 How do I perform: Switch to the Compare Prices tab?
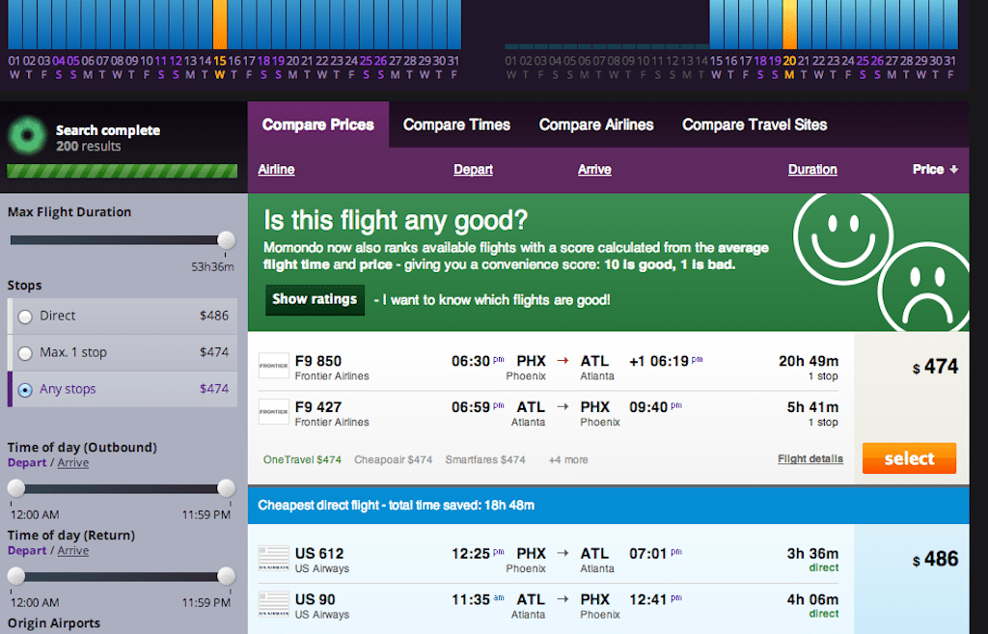[x=318, y=124]
